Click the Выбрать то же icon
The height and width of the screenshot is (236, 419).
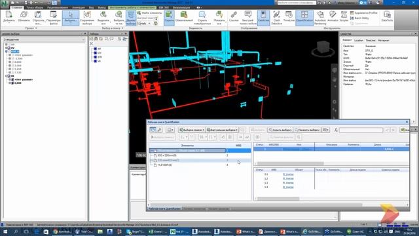[118, 18]
